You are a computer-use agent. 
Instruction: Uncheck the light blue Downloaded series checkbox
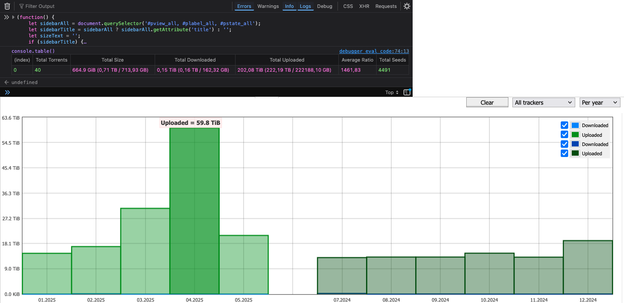click(x=565, y=125)
